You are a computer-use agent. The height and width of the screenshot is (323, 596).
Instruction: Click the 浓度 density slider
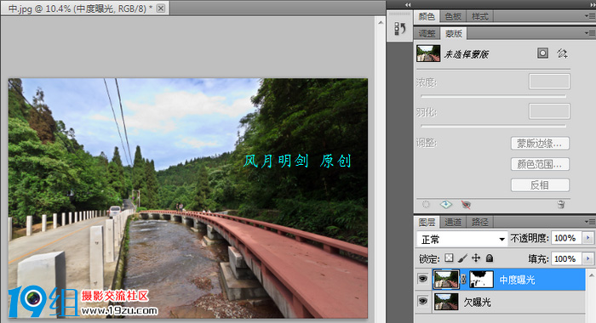[493, 96]
